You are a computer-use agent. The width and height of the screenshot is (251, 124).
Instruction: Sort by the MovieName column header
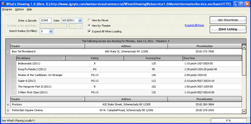[x=41, y=58]
